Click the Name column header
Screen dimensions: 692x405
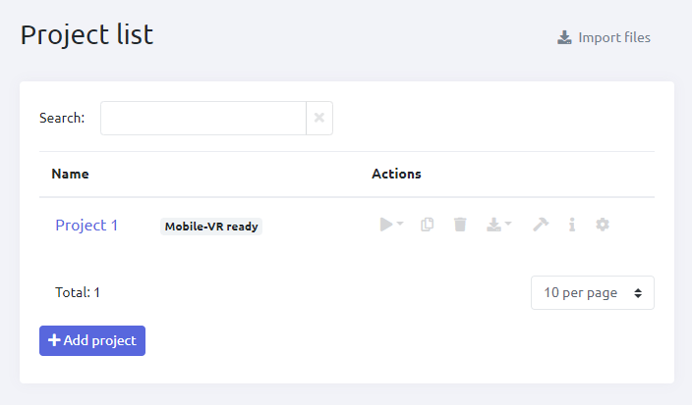70,175
